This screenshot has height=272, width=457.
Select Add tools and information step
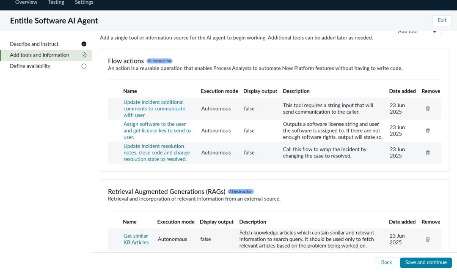46,55
